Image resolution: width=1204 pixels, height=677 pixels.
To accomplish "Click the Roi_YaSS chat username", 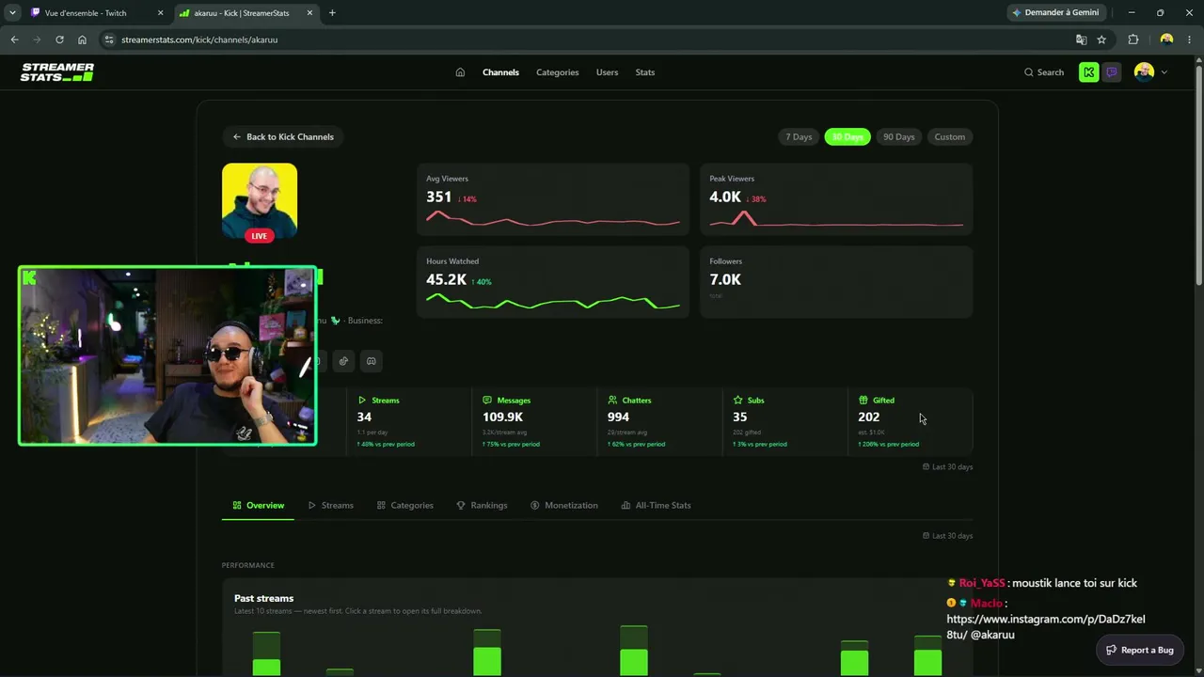I will (x=982, y=584).
